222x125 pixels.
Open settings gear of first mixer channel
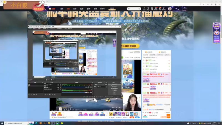click(x=91, y=87)
